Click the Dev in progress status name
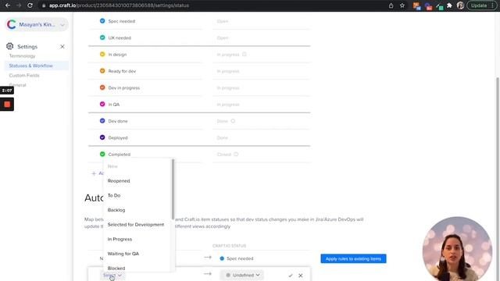Screen dimensions: 500x281 coord(123,88)
